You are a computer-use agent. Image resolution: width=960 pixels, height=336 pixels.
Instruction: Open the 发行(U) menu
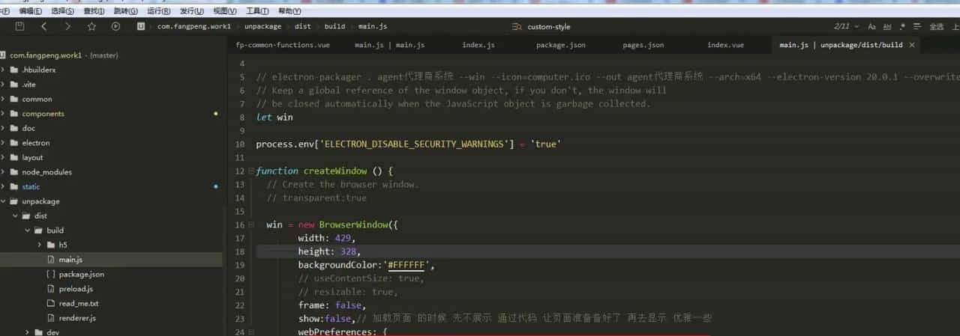[192, 11]
